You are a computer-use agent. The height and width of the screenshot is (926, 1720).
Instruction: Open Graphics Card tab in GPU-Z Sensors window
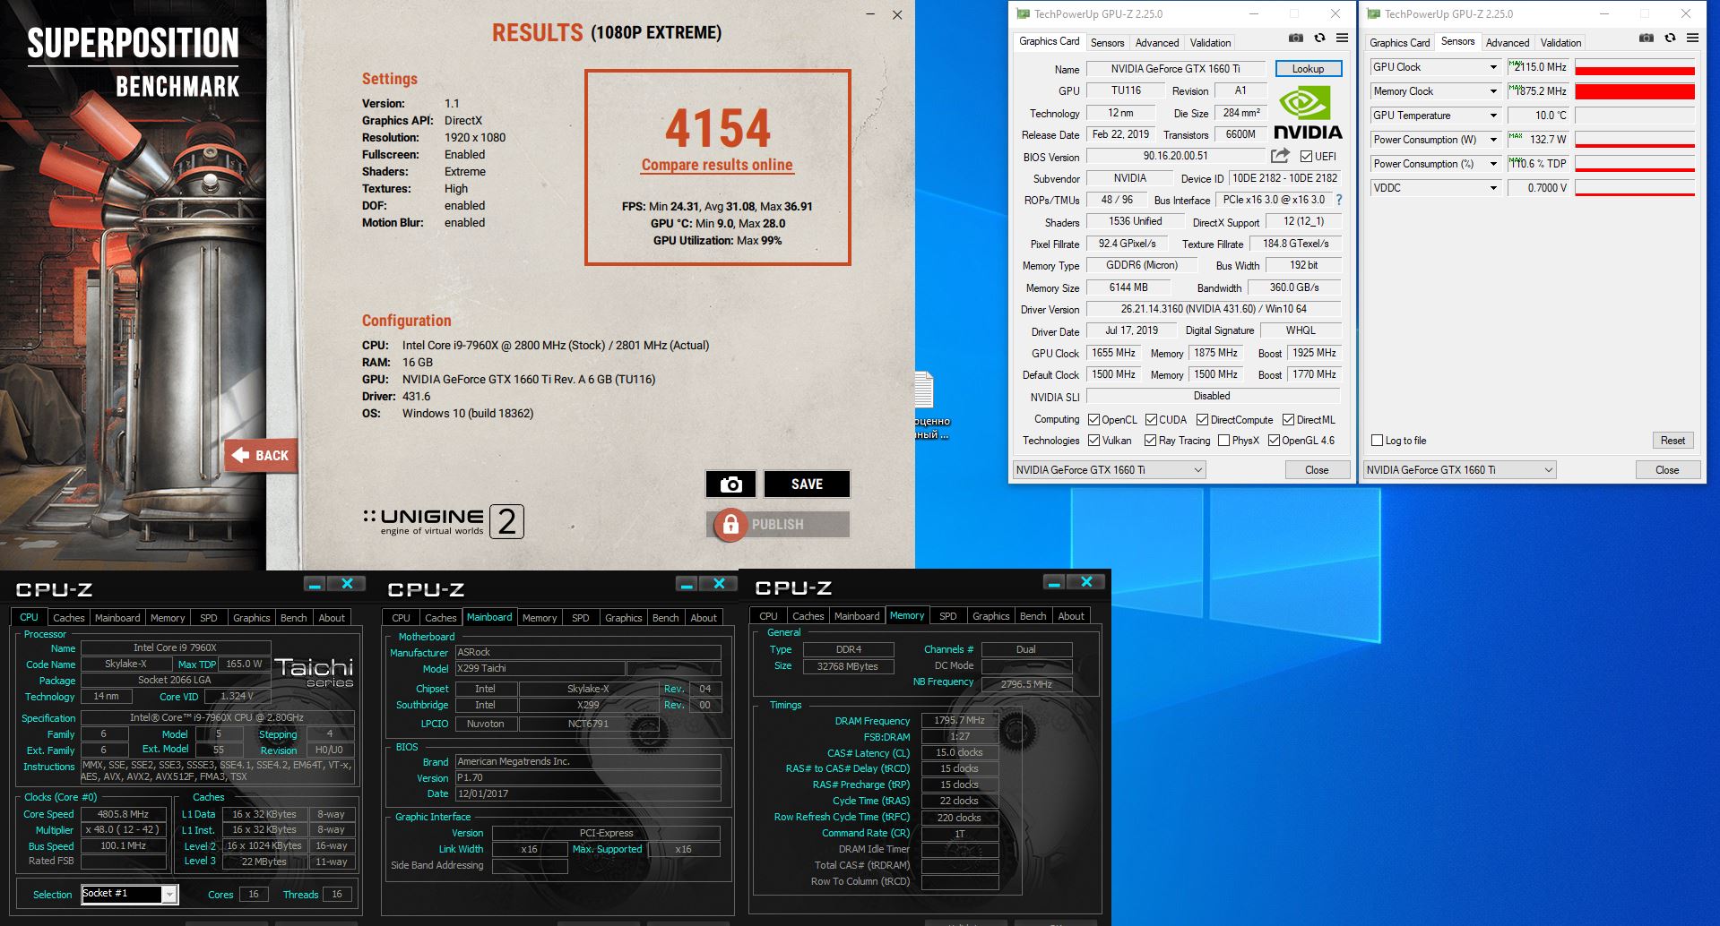[1399, 43]
